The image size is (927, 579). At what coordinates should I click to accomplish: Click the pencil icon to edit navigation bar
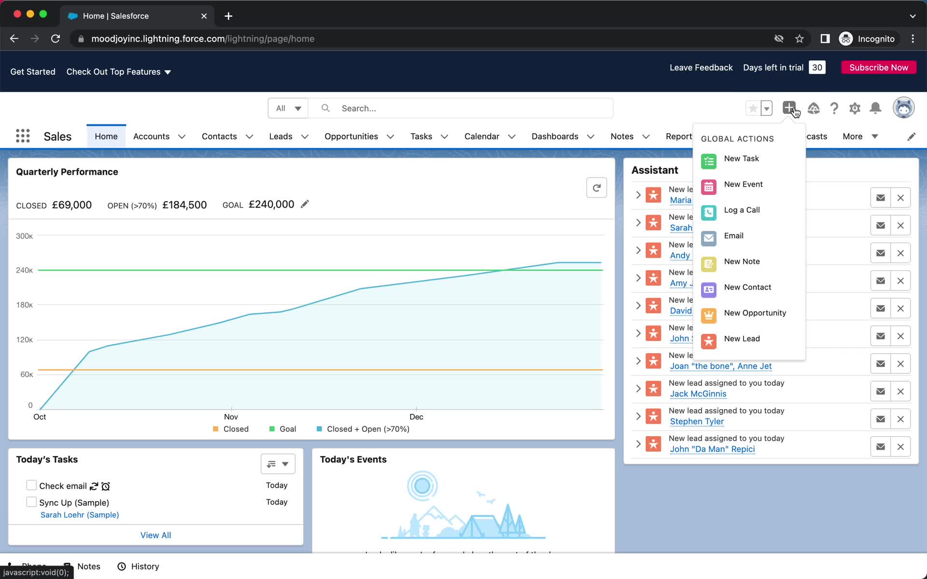tap(911, 137)
